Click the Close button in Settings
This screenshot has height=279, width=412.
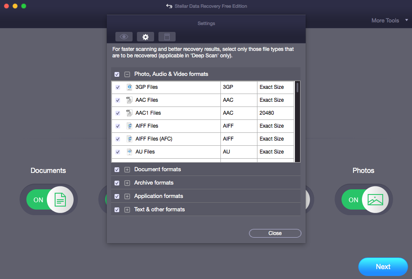pyautogui.click(x=275, y=233)
